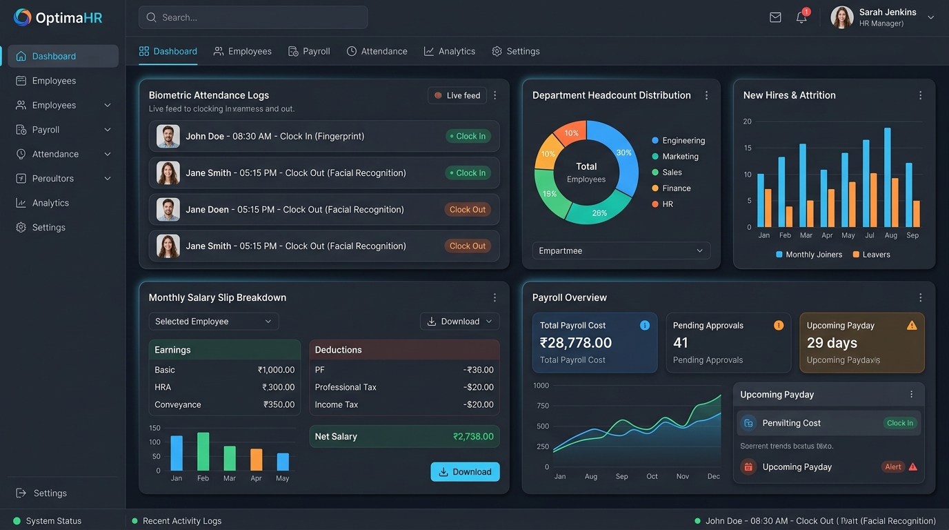
Task: Open notifications bell with red badge
Action: click(801, 17)
